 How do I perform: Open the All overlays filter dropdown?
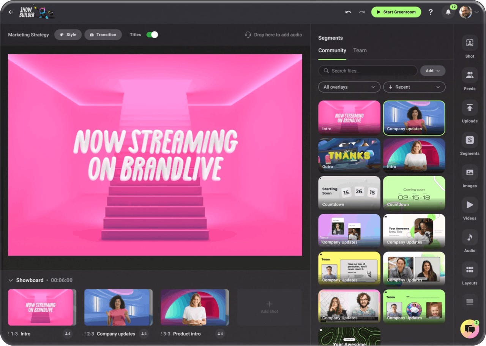349,87
